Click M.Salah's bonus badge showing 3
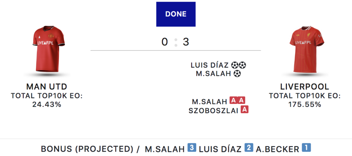 [192, 149]
